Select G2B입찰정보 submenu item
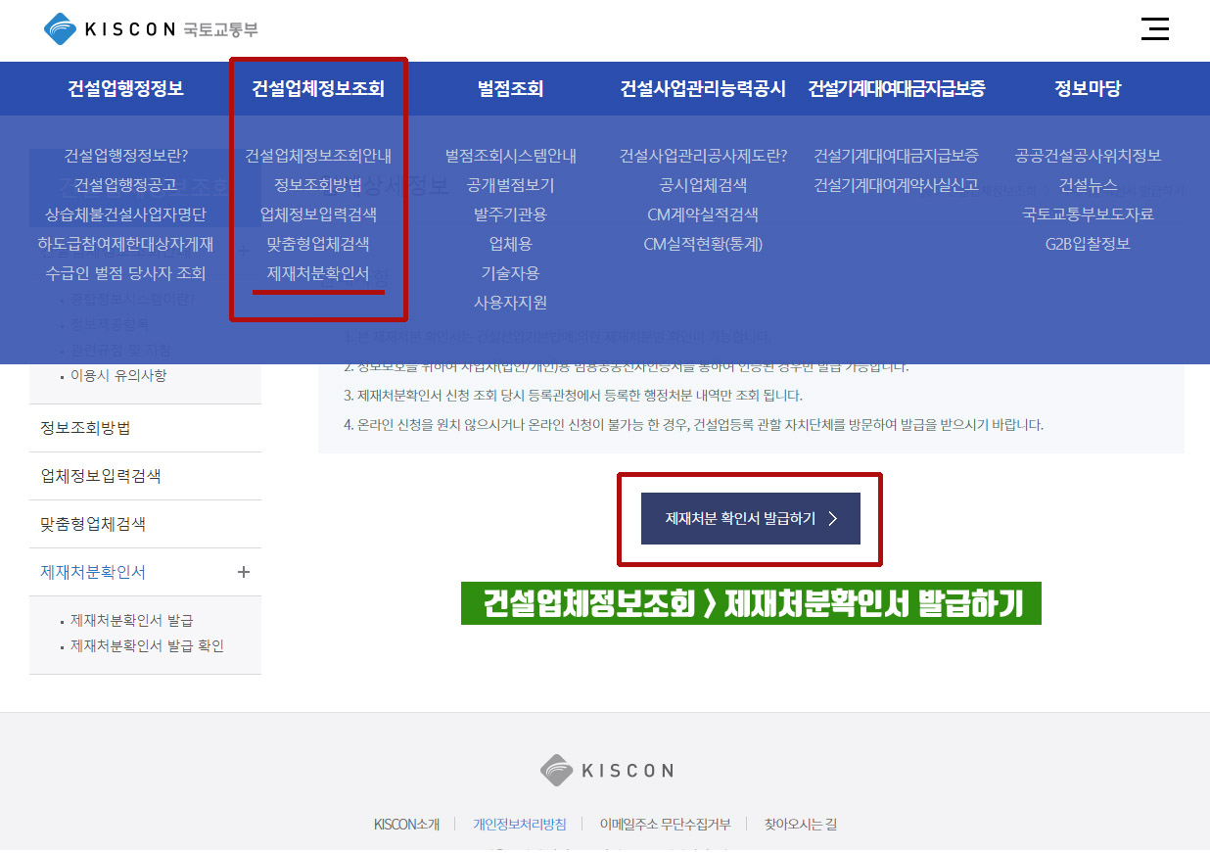The width and height of the screenshot is (1210, 853). pos(1088,244)
